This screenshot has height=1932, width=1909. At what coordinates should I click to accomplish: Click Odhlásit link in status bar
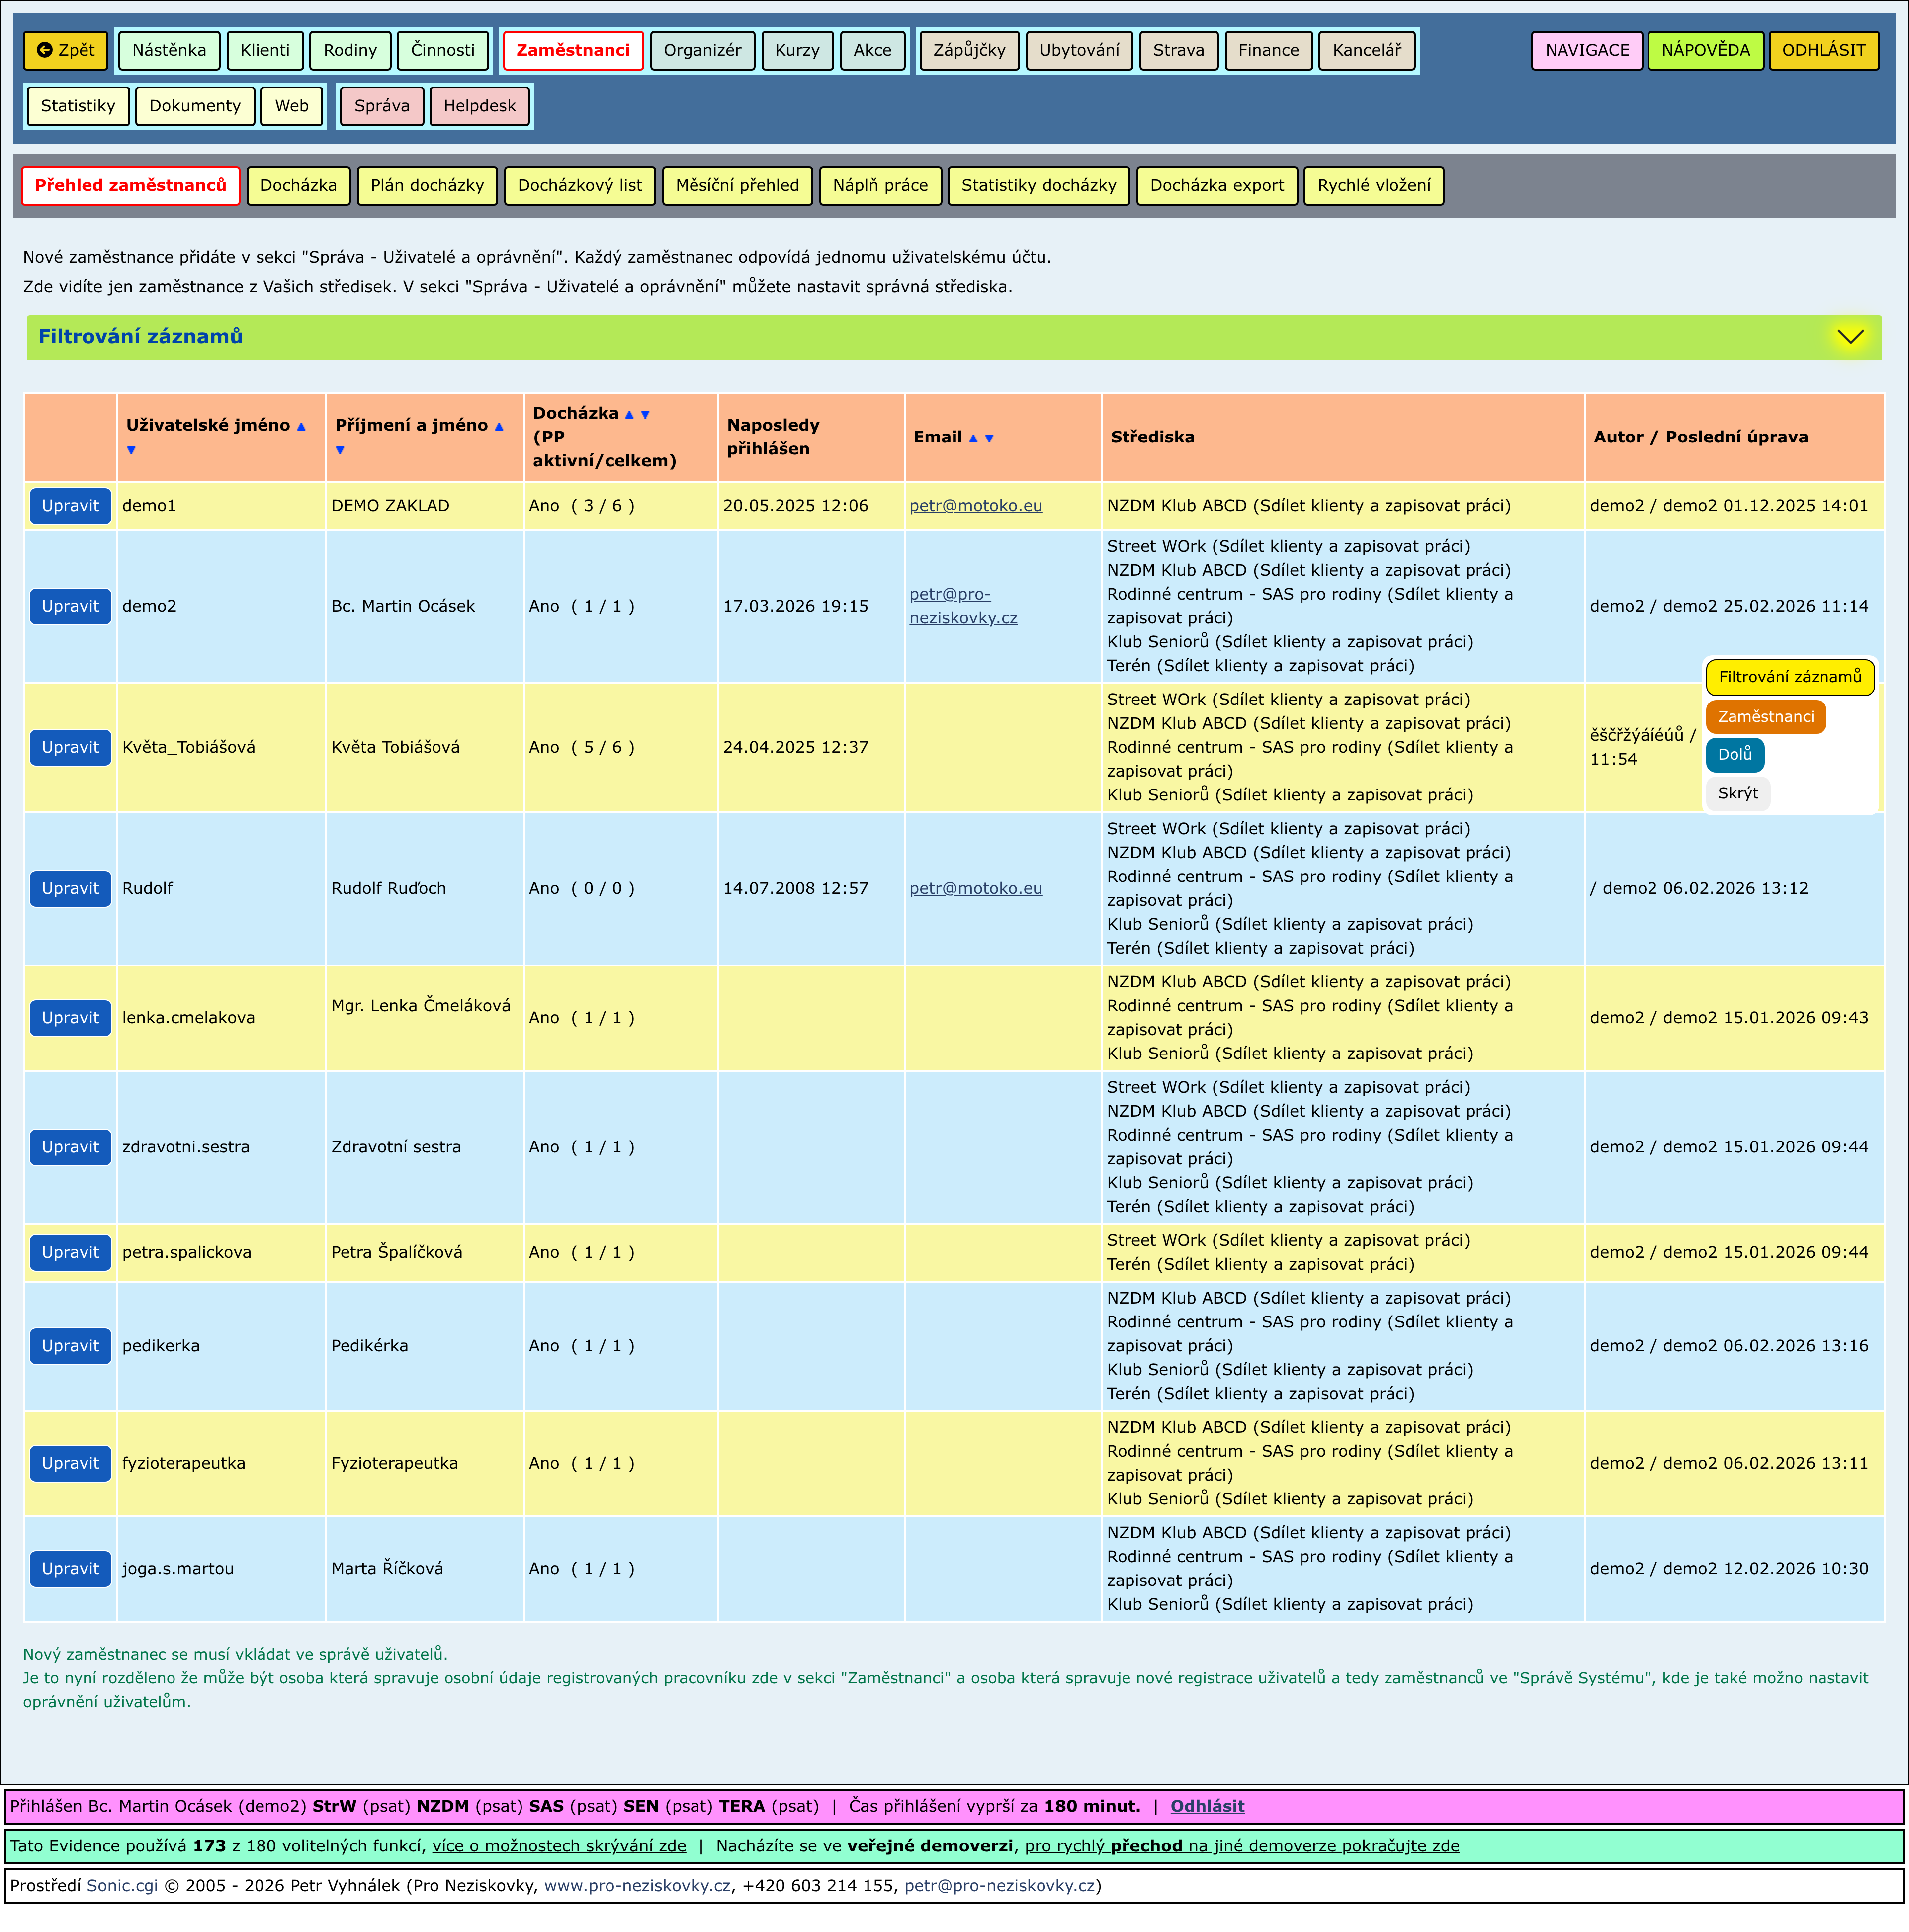(x=1207, y=1806)
